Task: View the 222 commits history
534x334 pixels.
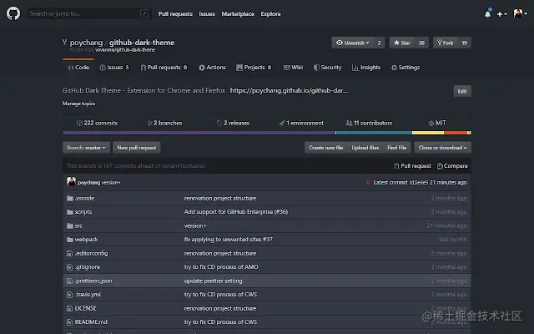Action: pos(97,123)
